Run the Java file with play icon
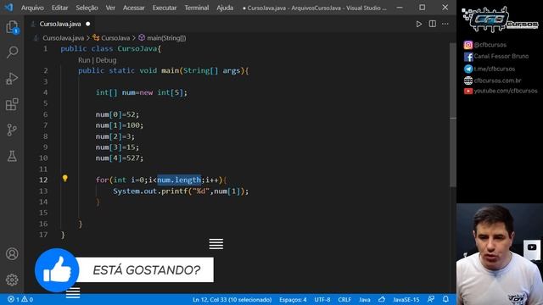The height and width of the screenshot is (305, 543). [x=419, y=24]
